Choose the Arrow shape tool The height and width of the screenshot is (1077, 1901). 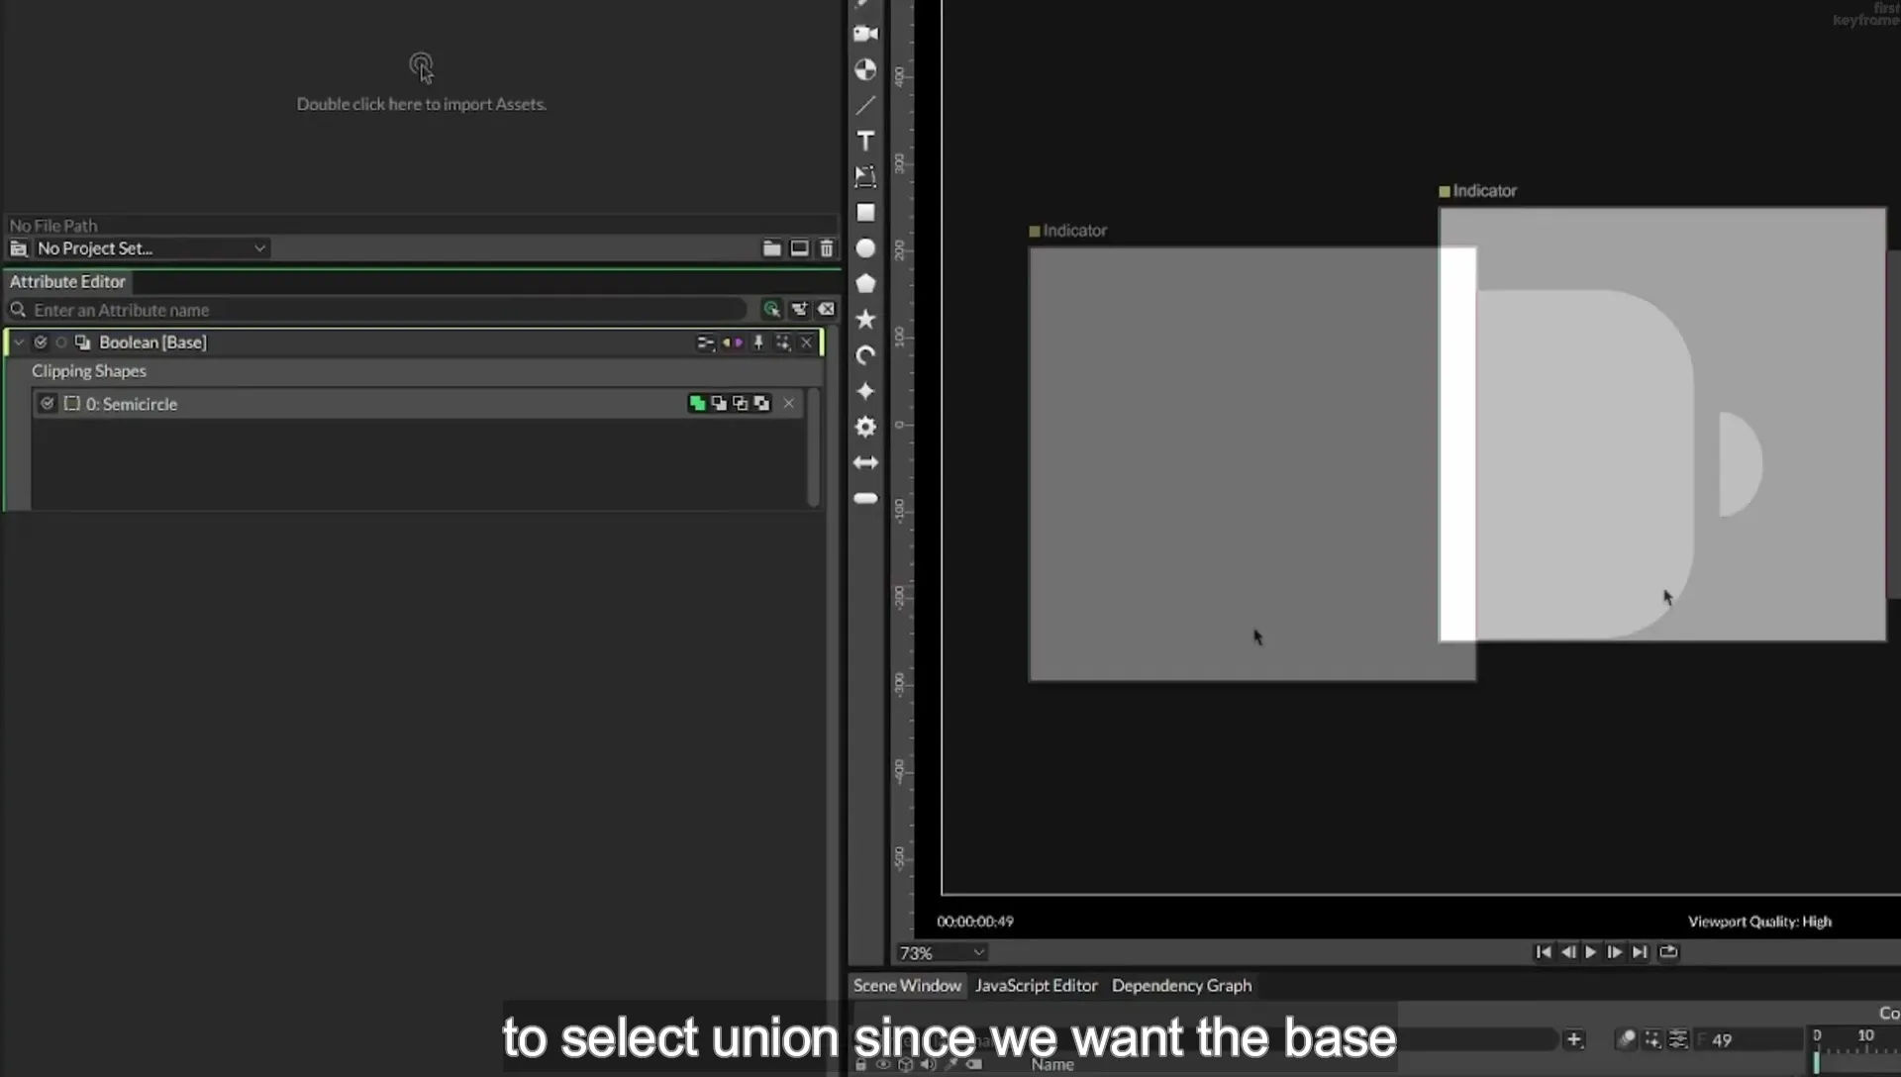pos(865,462)
